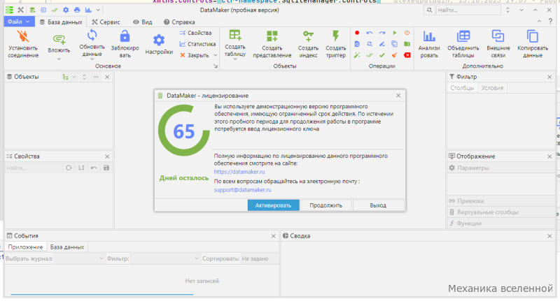Click the green play triangle in Операции
Screen dimensions: 560x301
(x=395, y=33)
